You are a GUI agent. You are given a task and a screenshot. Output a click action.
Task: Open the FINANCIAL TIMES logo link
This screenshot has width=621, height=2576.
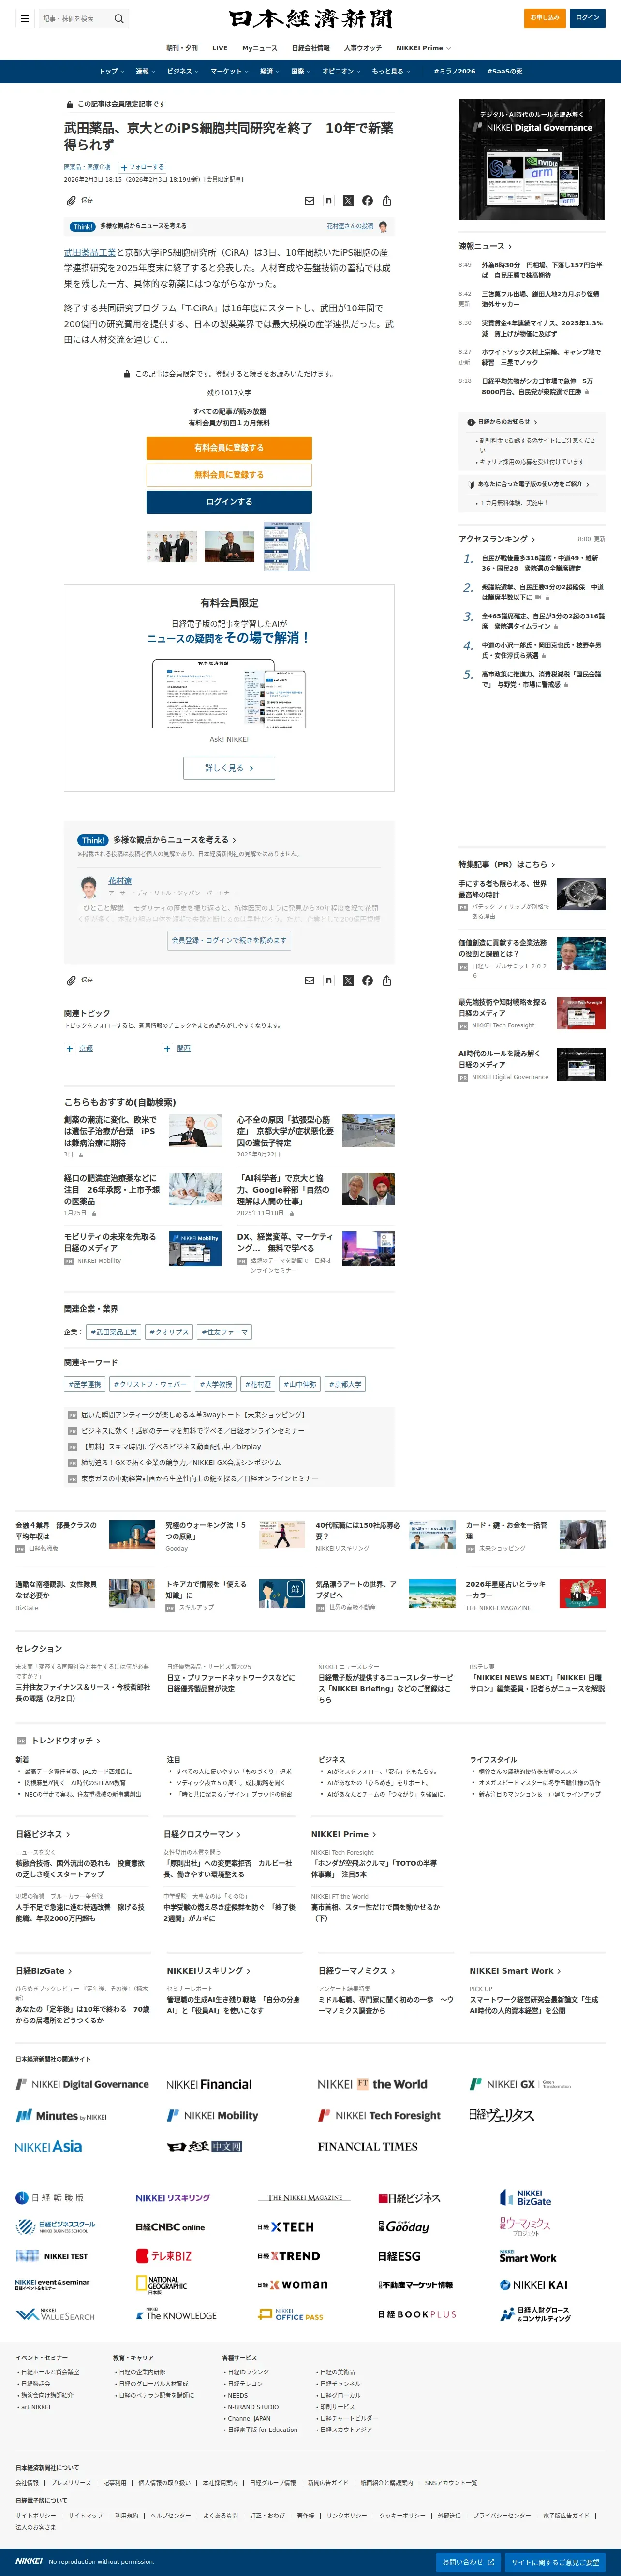(368, 2147)
